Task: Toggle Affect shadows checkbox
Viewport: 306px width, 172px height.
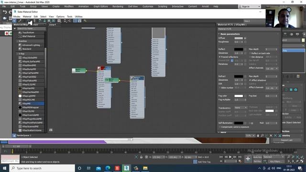Action: click(x=250, y=80)
